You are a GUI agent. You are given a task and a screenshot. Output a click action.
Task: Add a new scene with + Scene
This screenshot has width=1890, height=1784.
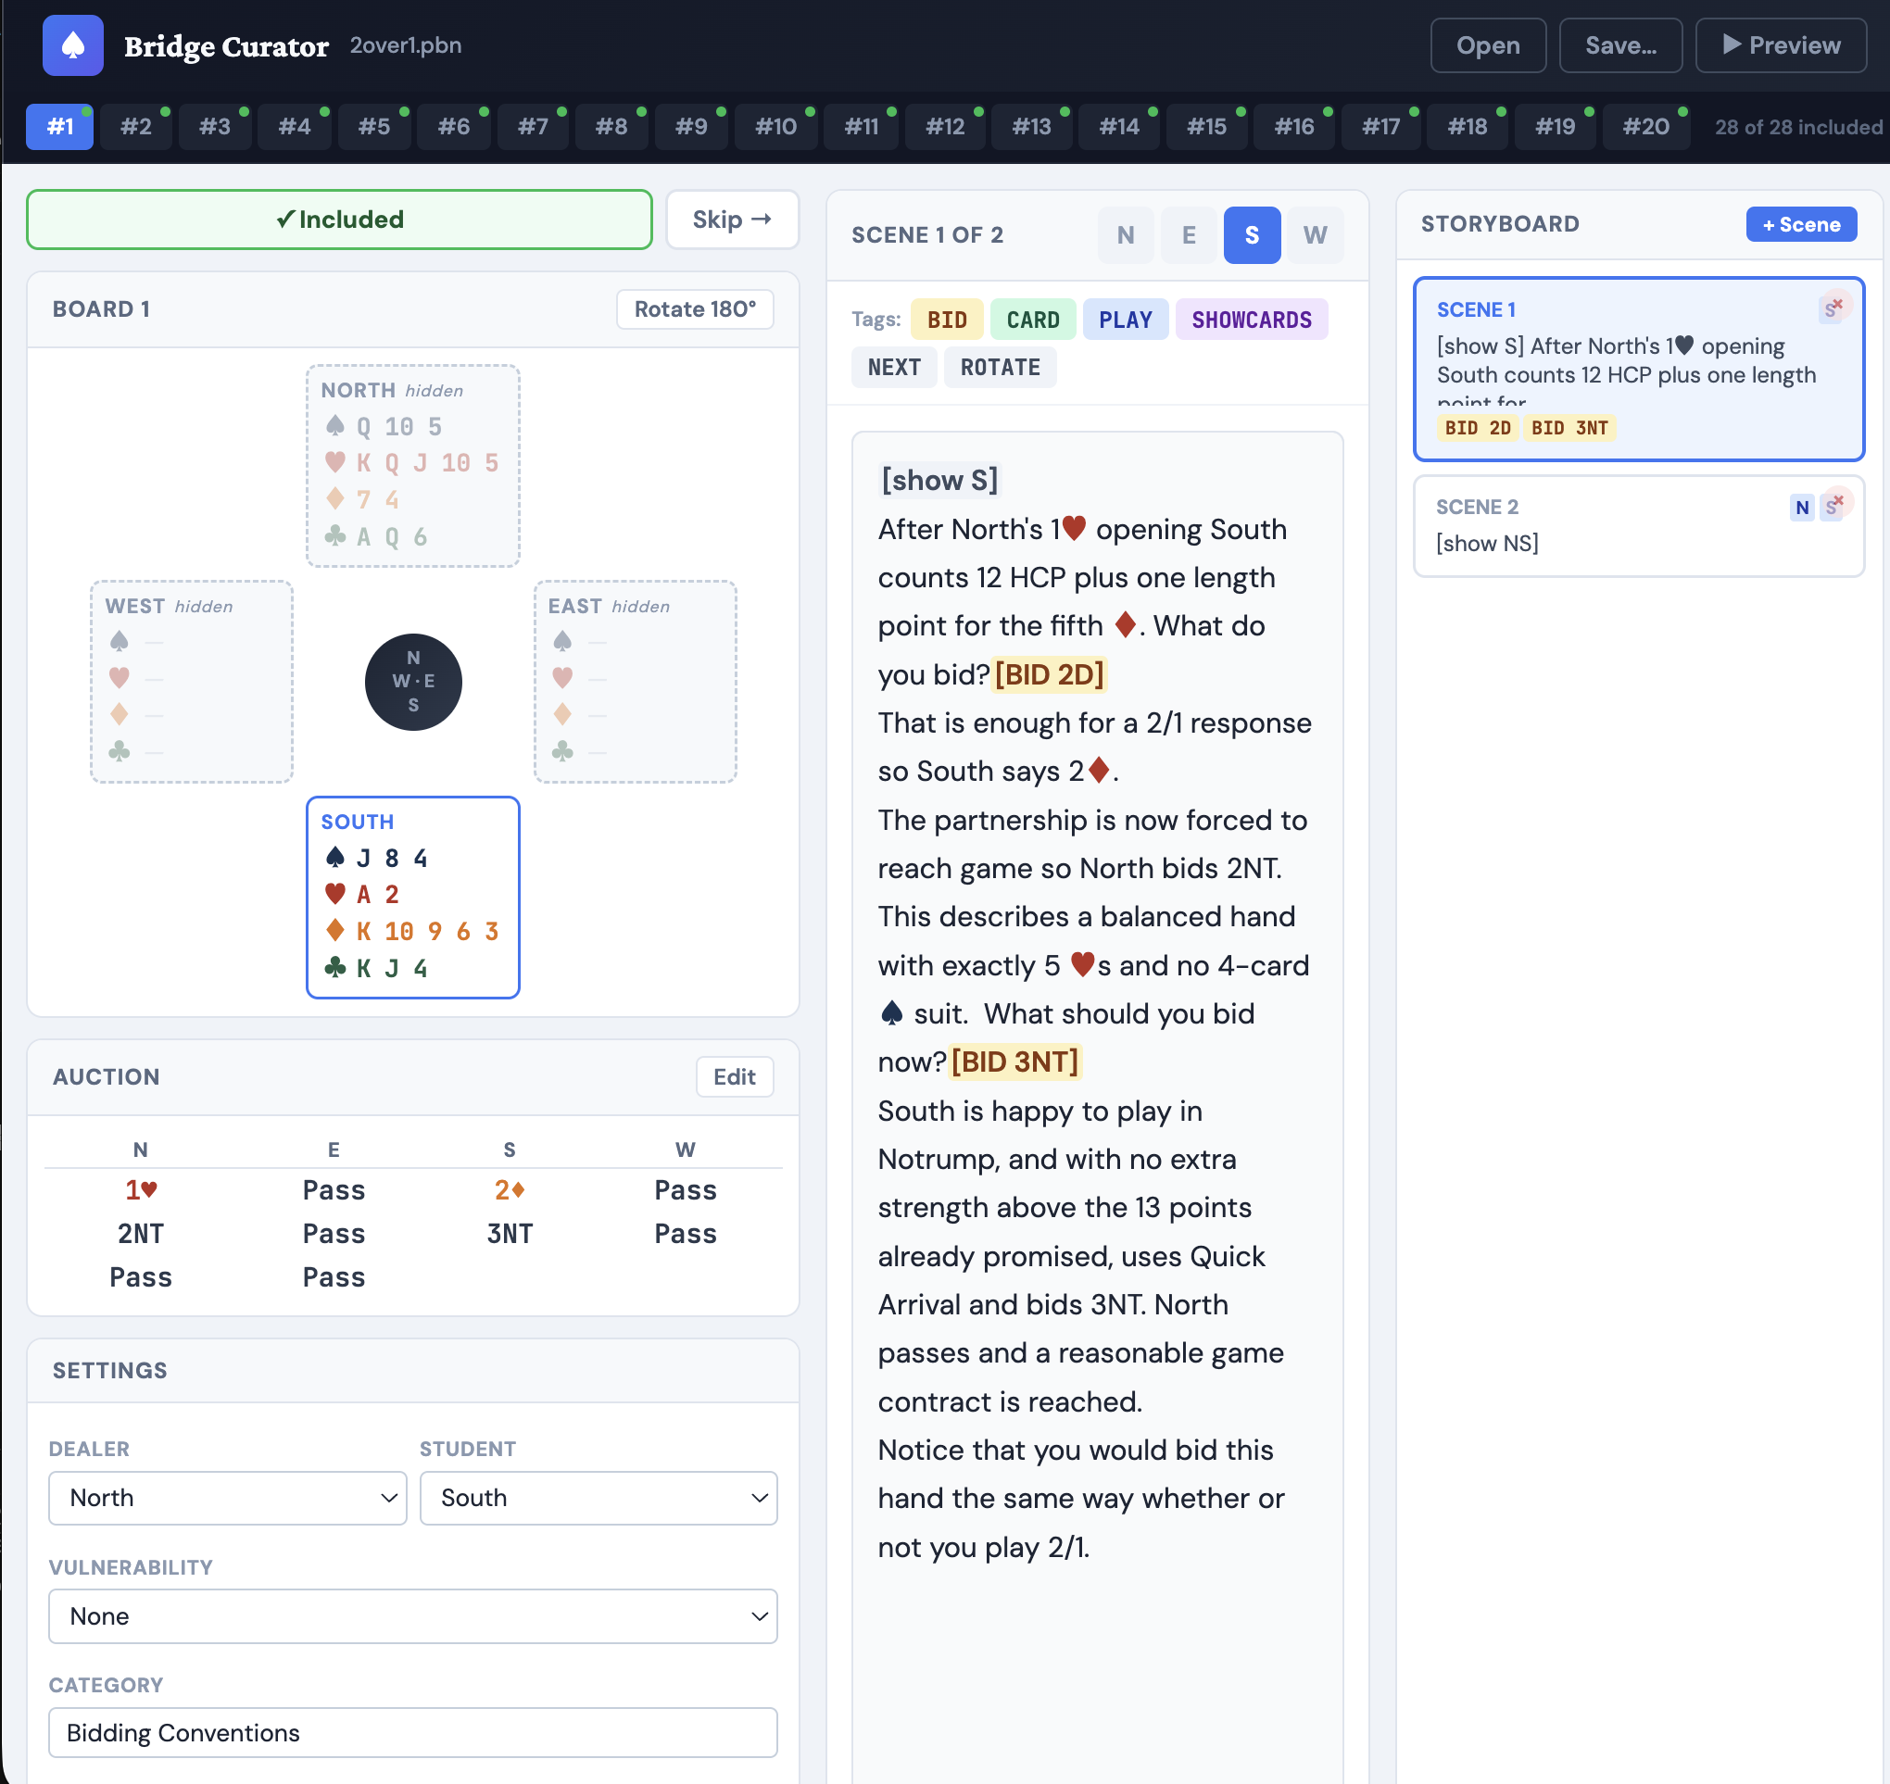[x=1800, y=224]
